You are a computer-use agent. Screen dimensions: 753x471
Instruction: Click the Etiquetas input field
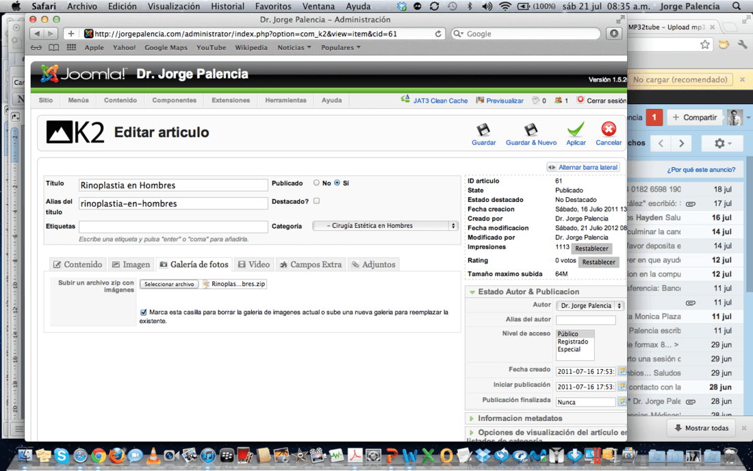point(173,227)
